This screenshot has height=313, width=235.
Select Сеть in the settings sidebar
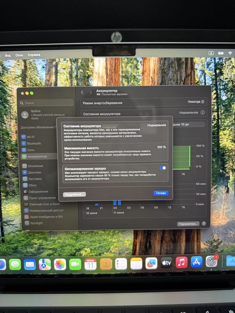tap(28, 150)
